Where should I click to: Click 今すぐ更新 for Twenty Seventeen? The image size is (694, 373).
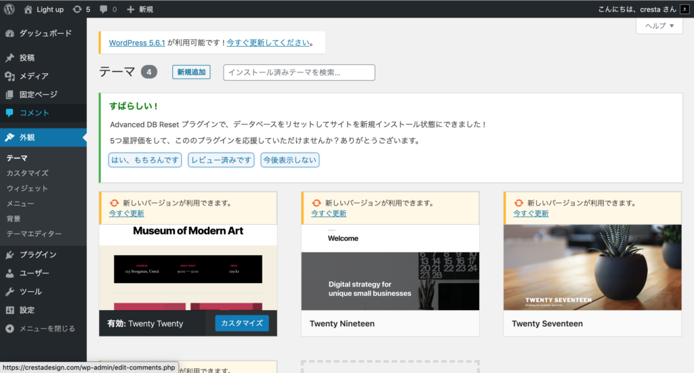tap(531, 213)
